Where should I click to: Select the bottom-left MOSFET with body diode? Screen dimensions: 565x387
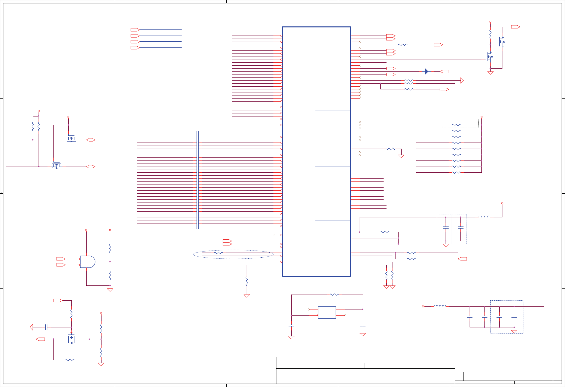71,339
